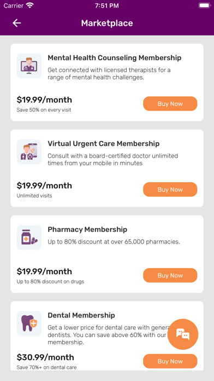This screenshot has height=381, width=214.
Task: Buy the Pharmacy Membership now
Action: [x=170, y=275]
